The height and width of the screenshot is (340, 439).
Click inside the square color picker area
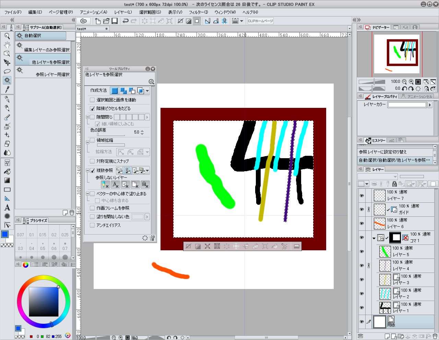pyautogui.click(x=44, y=302)
